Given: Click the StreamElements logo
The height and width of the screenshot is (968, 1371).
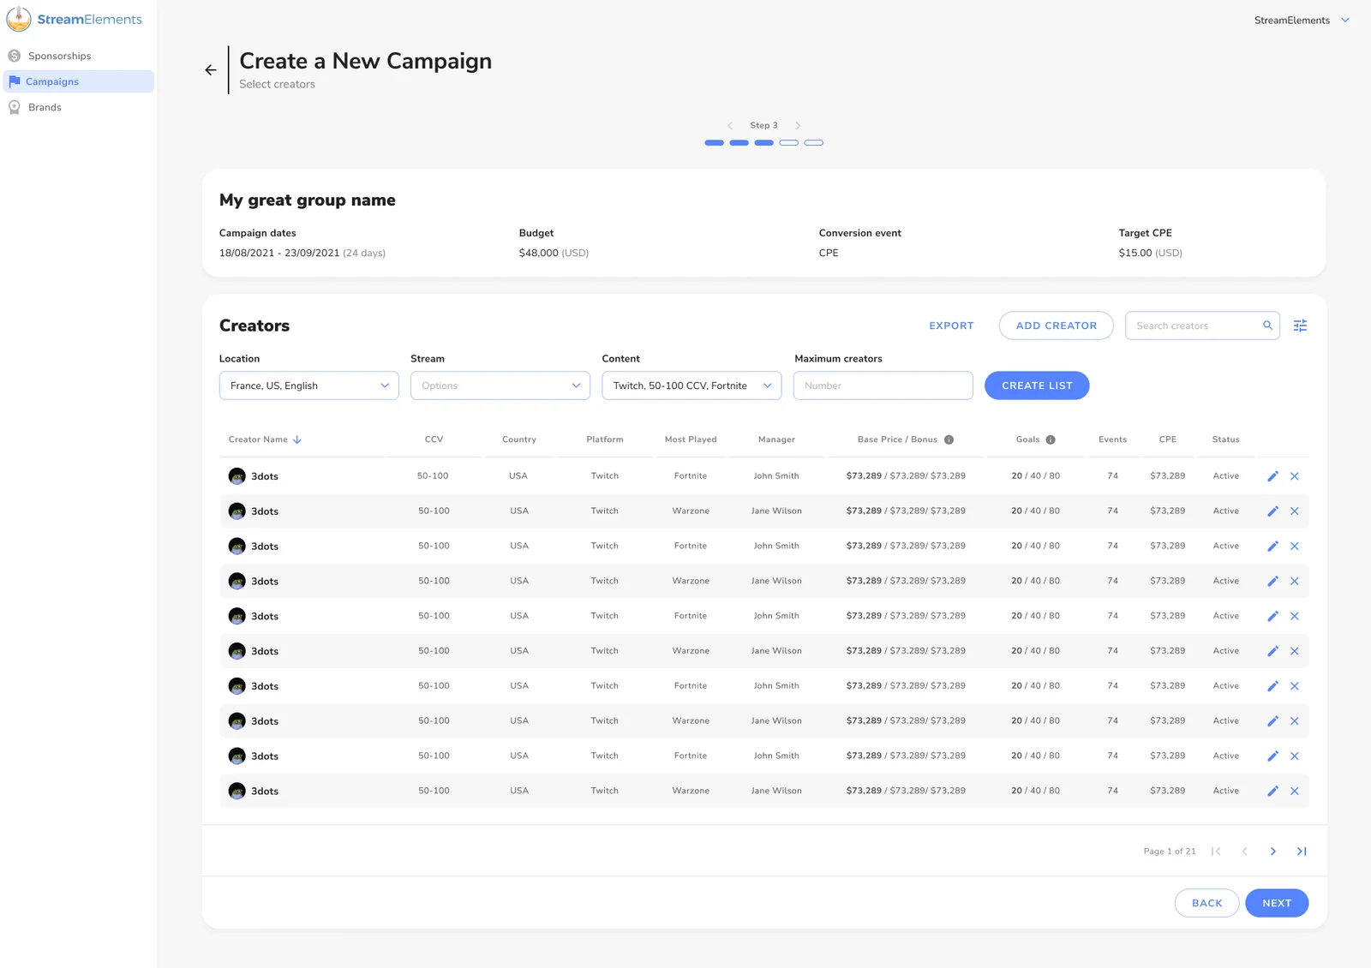Looking at the screenshot, I should [75, 19].
